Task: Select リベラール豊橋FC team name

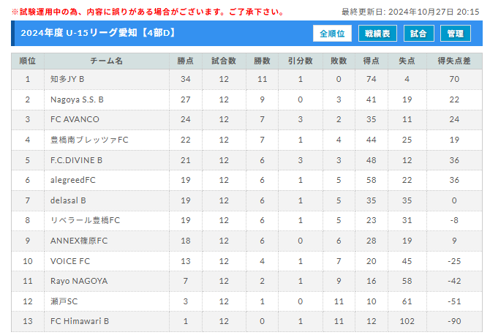Action: [x=85, y=220]
